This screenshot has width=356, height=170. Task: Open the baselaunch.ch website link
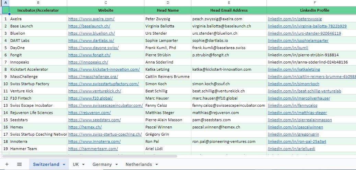coord(89,26)
